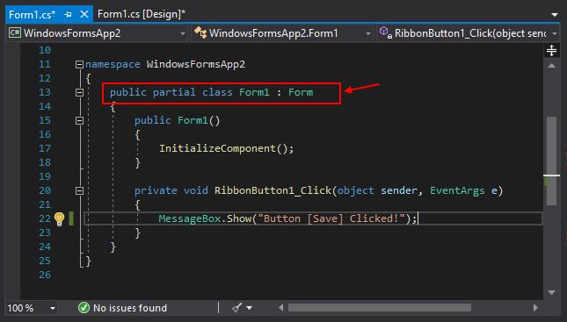Collapse the RibbonButton1_Click method region
The height and width of the screenshot is (322, 567).
79,190
